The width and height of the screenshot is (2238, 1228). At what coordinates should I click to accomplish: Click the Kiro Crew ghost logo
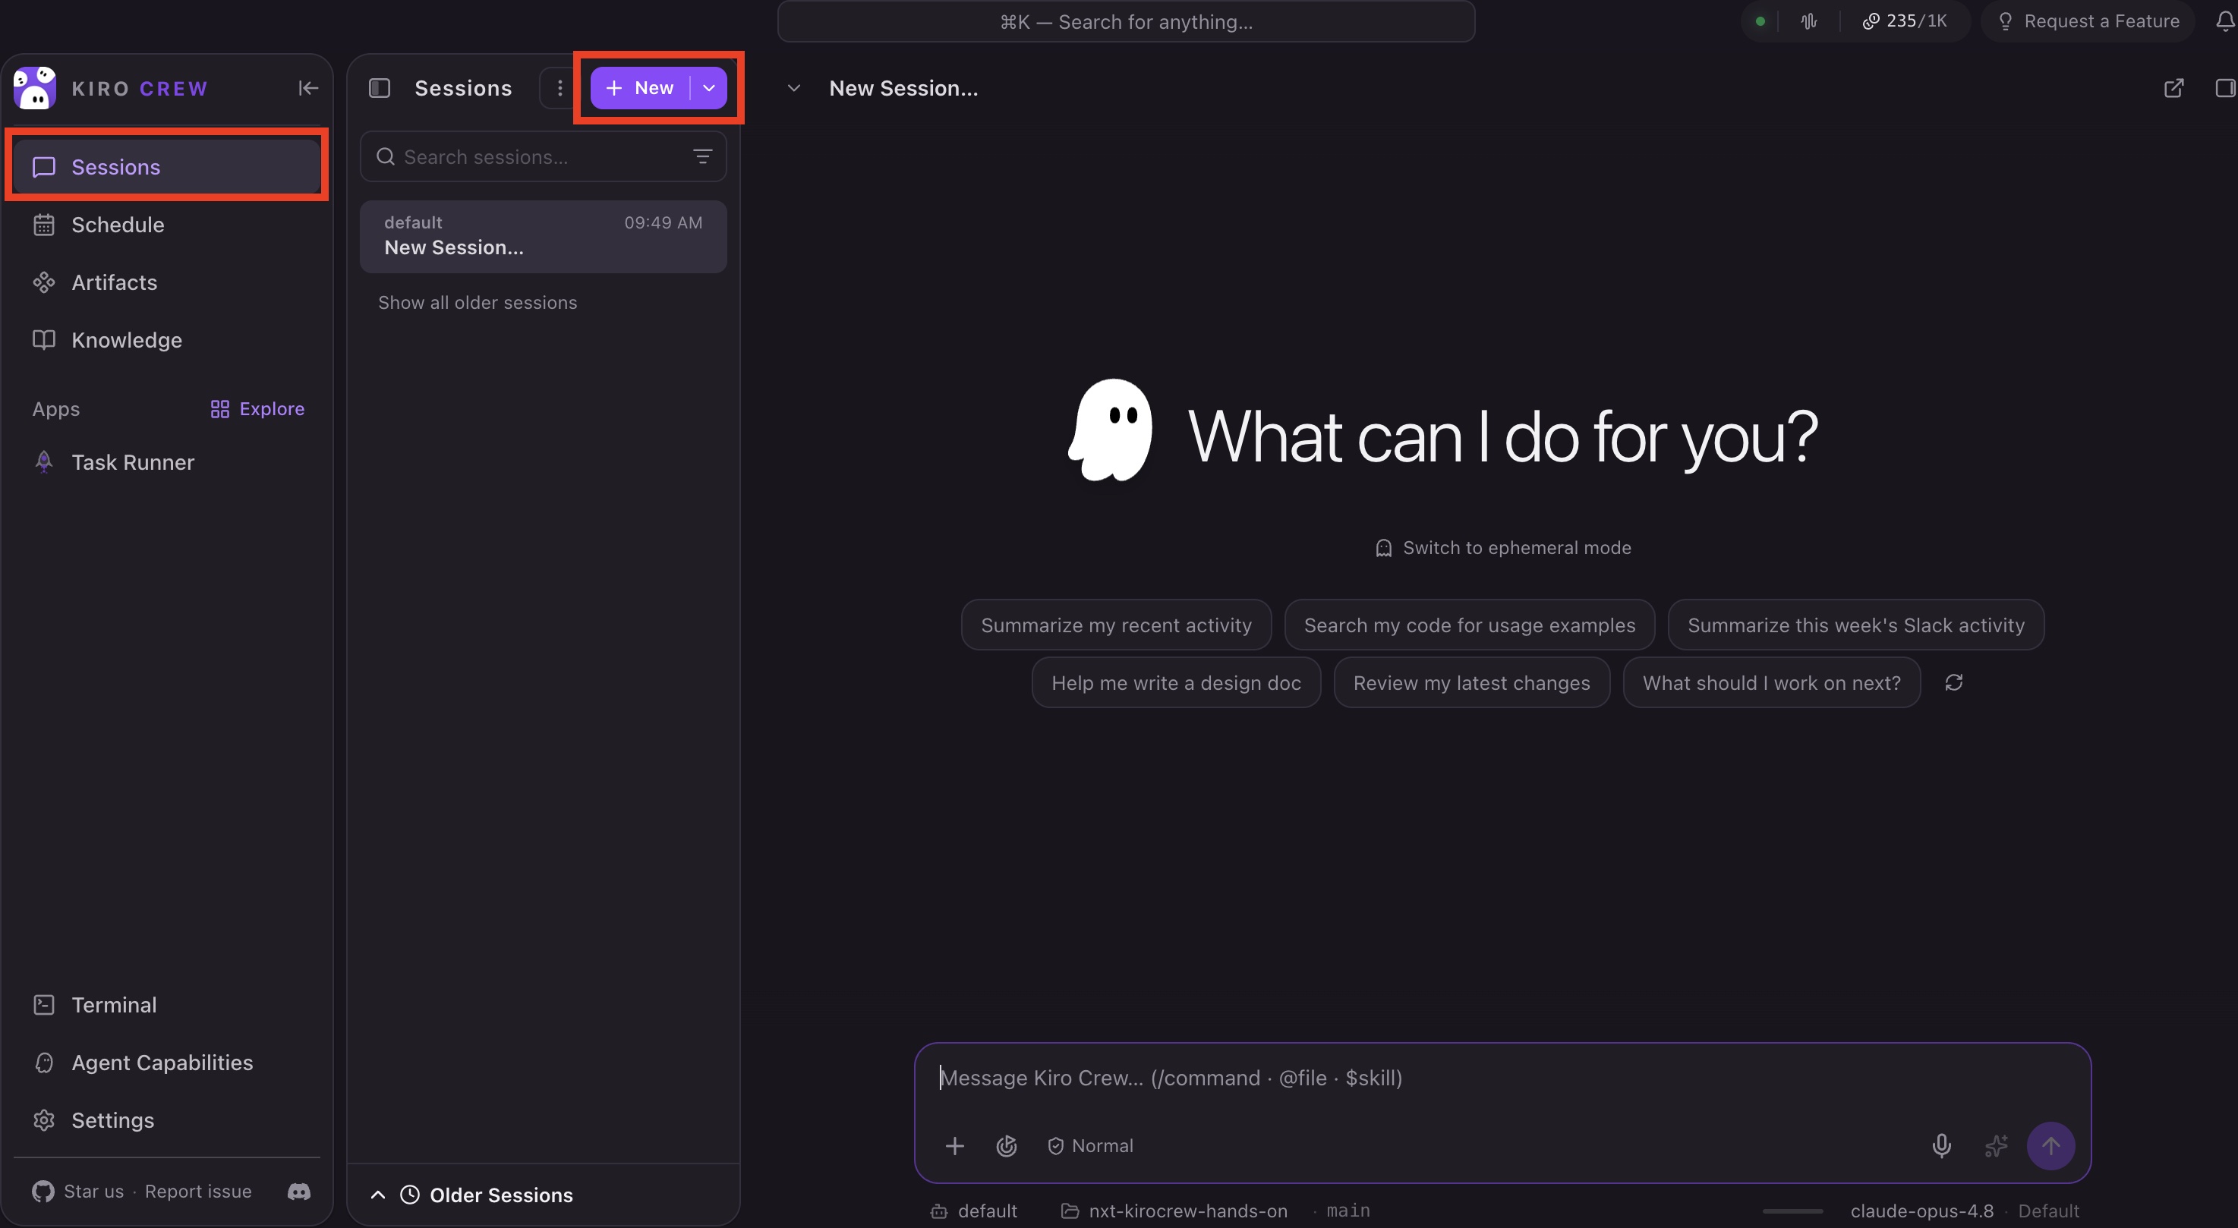pos(35,88)
